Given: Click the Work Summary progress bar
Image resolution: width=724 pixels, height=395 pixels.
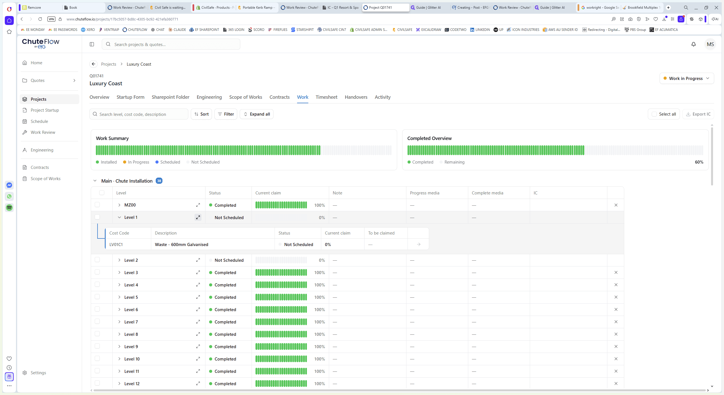Looking at the screenshot, I should [244, 150].
